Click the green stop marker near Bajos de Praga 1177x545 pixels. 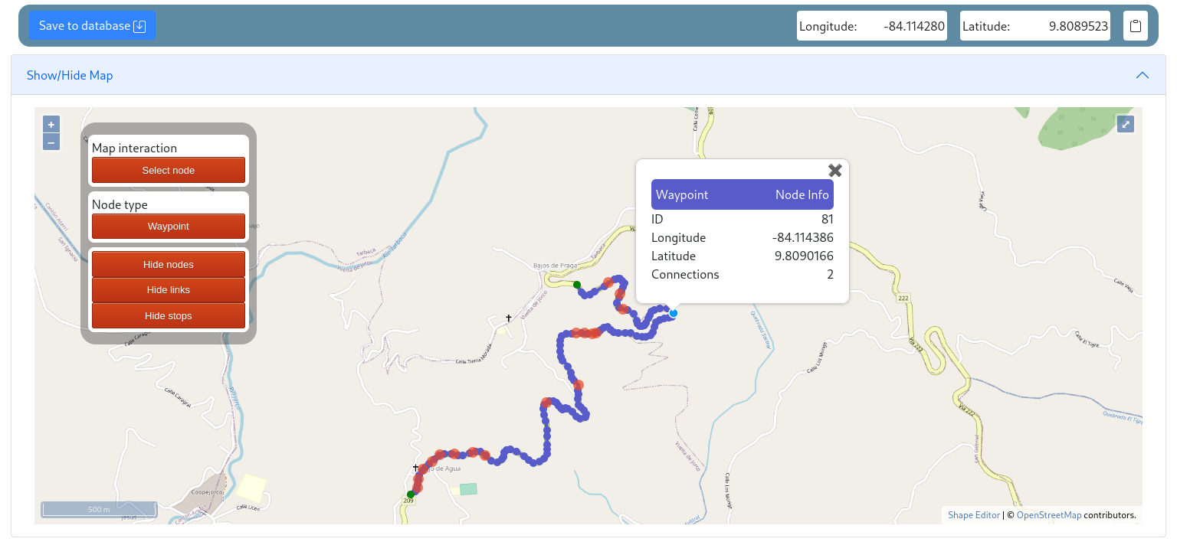577,285
